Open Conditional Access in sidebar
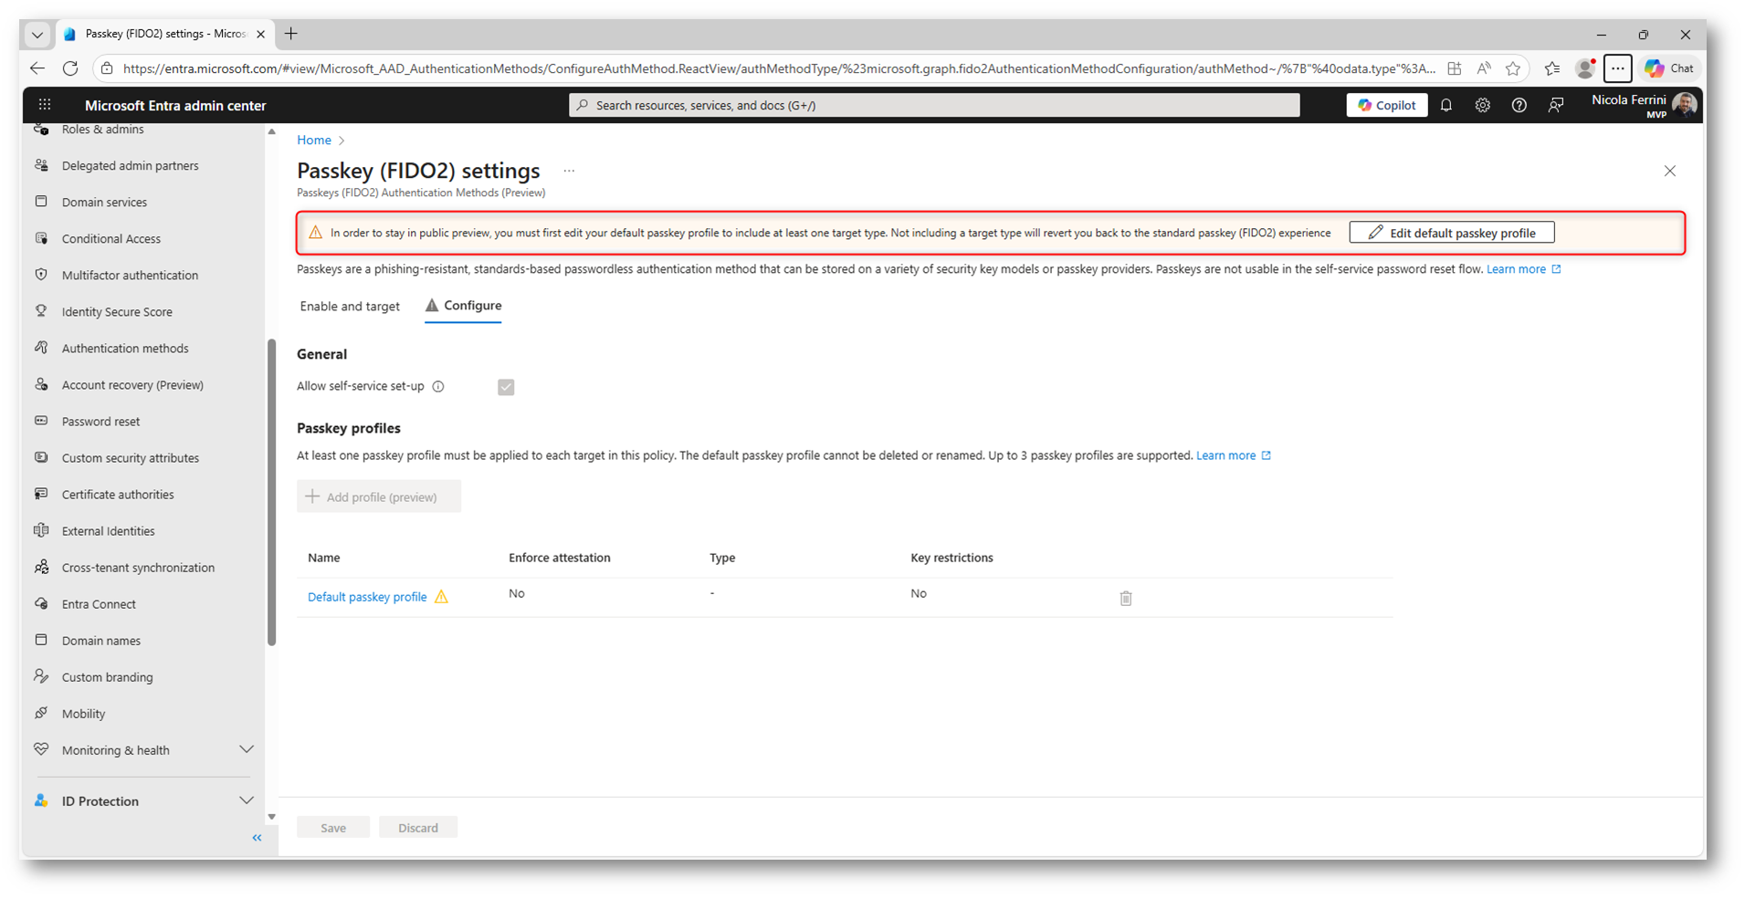Screen dimensions: 1745x898 coord(111,239)
